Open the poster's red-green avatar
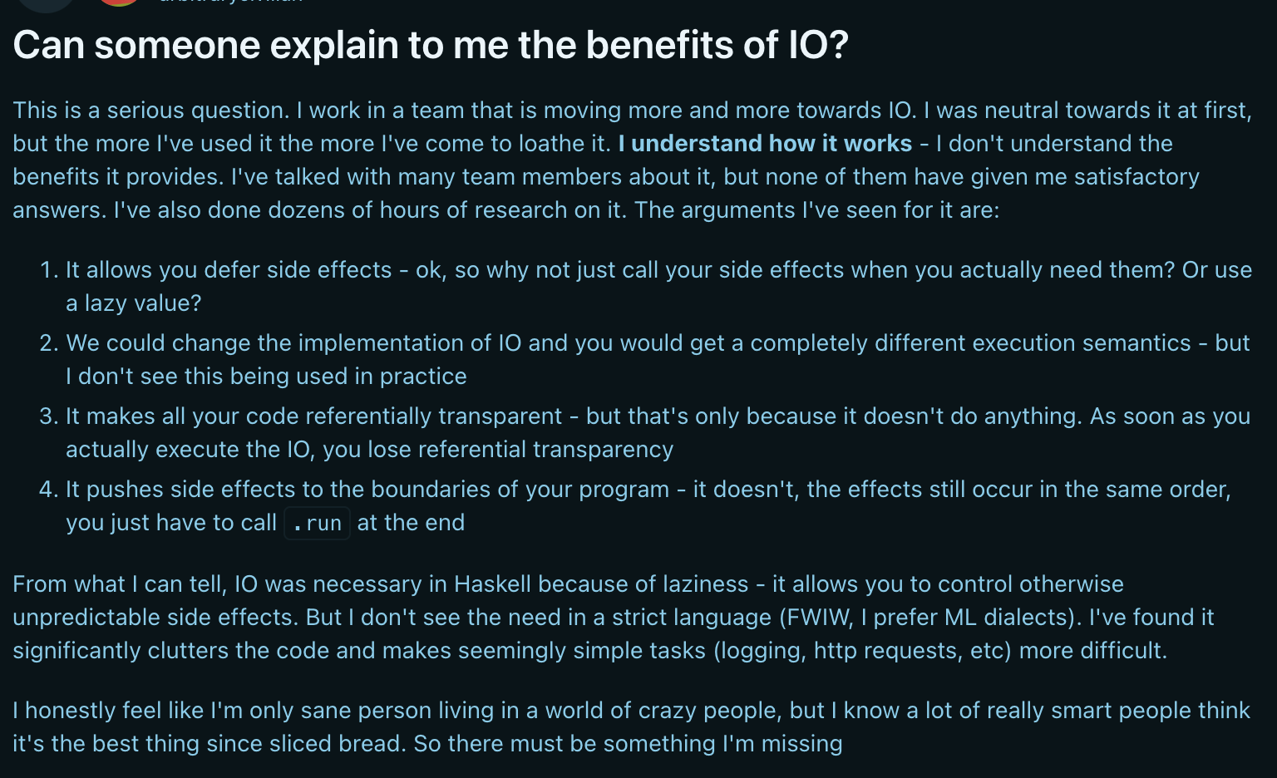Image resolution: width=1277 pixels, height=778 pixels. [x=119, y=2]
